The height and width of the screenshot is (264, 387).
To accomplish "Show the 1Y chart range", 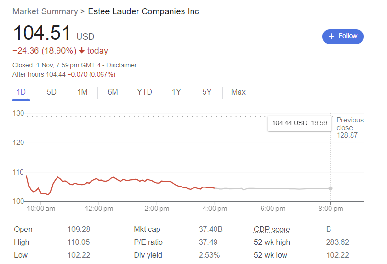I will point(176,92).
